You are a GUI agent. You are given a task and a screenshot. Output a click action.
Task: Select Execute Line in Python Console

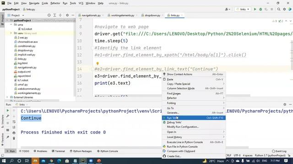tap(194, 142)
